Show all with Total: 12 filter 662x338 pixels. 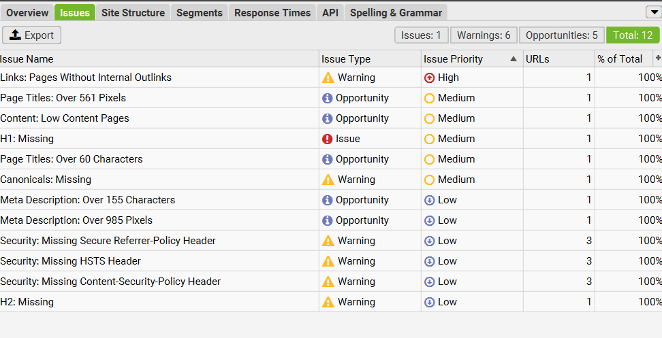click(633, 35)
